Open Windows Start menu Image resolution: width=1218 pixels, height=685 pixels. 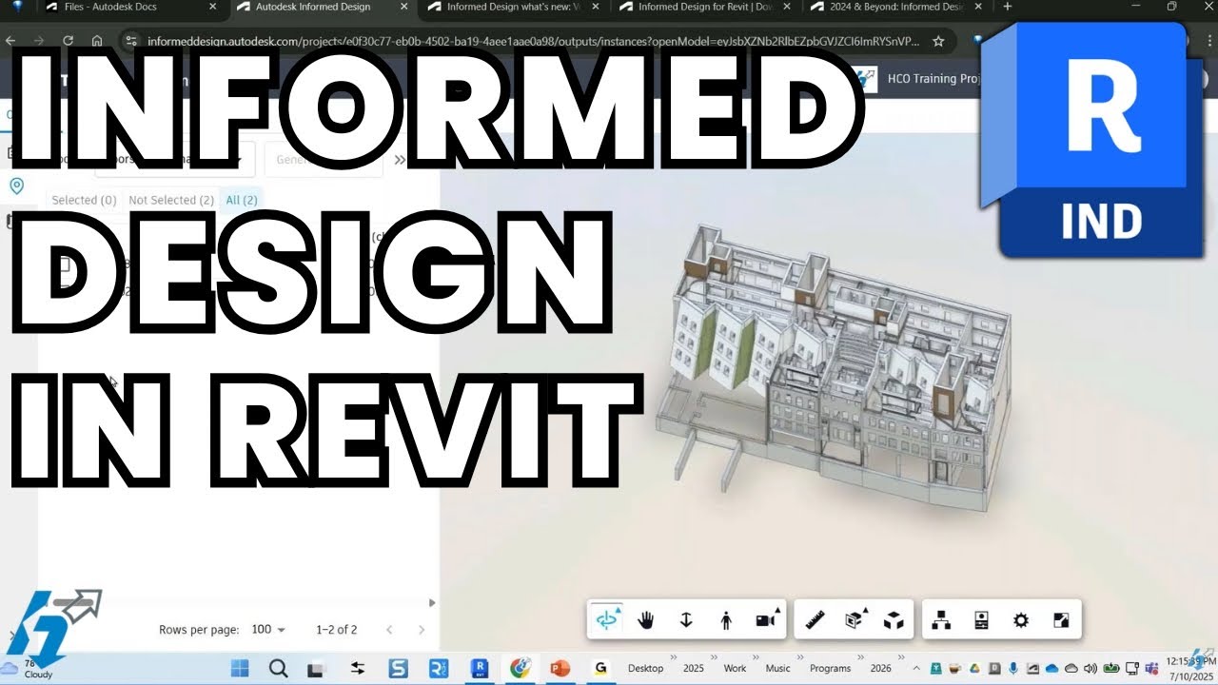click(239, 668)
